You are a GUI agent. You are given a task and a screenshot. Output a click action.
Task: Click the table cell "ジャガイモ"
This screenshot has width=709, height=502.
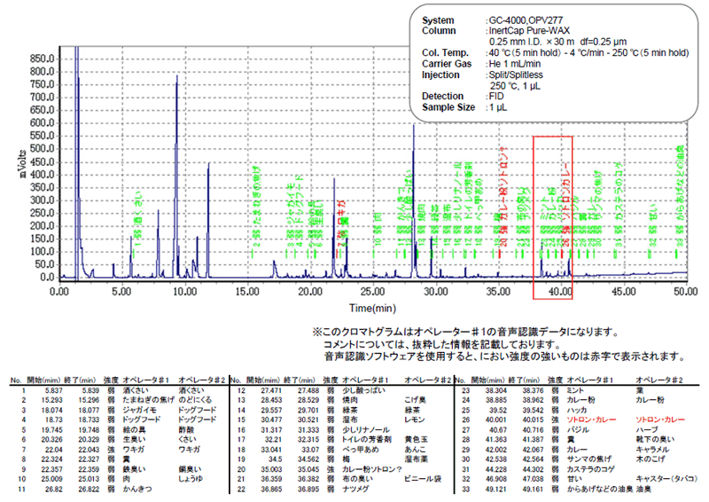[x=140, y=410]
